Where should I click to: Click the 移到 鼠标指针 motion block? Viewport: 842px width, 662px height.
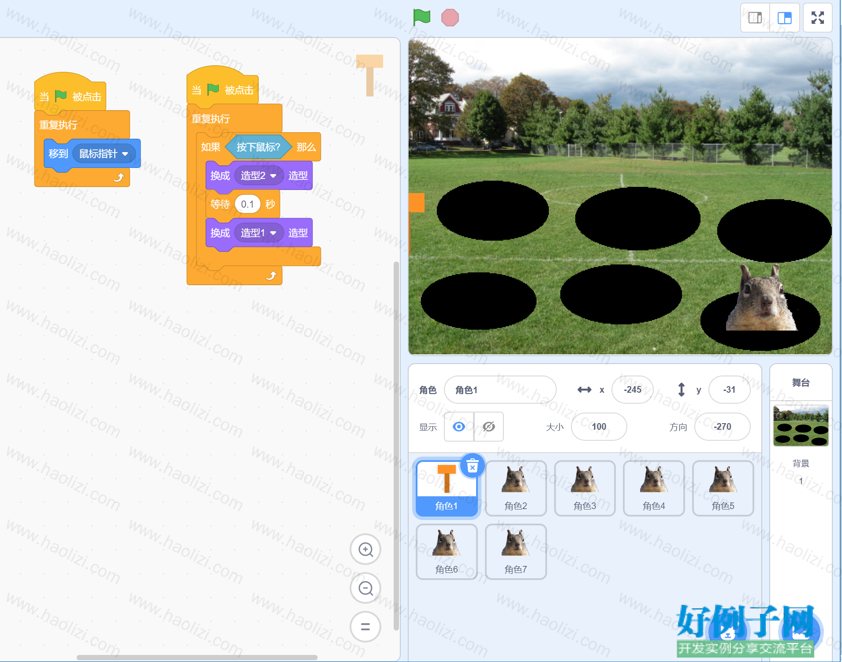(58, 154)
